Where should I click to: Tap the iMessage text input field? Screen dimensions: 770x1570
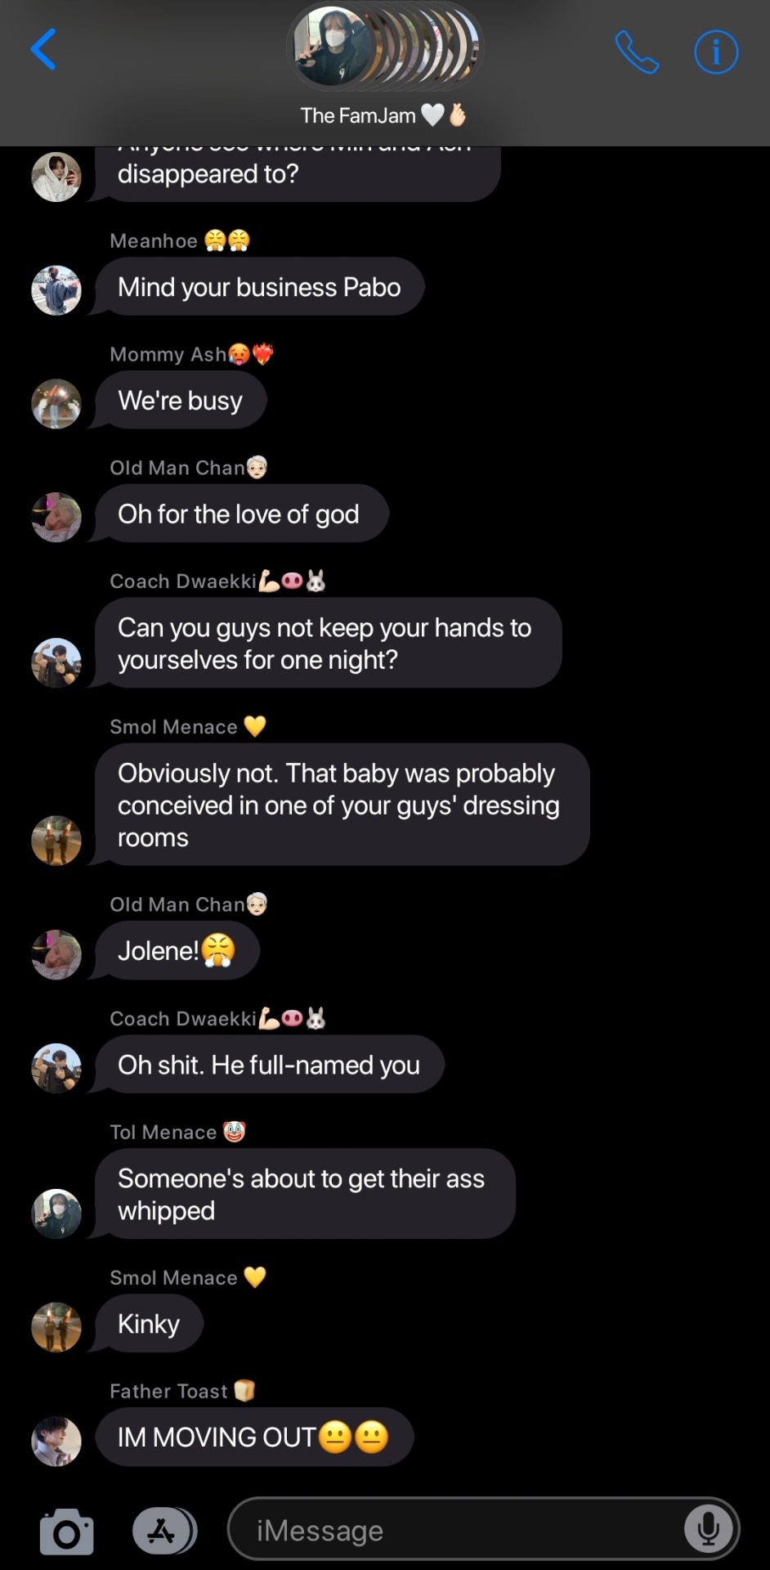458,1530
